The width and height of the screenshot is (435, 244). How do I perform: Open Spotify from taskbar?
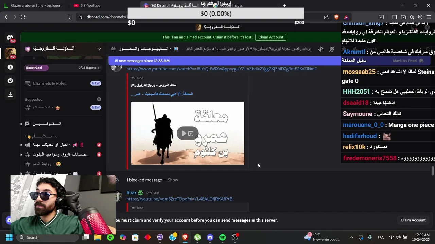[x=223, y=237]
